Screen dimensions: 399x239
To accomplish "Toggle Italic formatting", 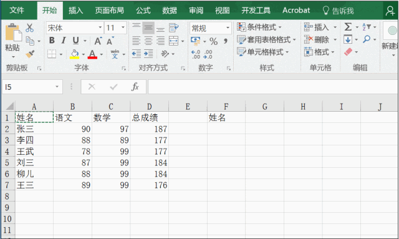I will pyautogui.click(x=64, y=41).
